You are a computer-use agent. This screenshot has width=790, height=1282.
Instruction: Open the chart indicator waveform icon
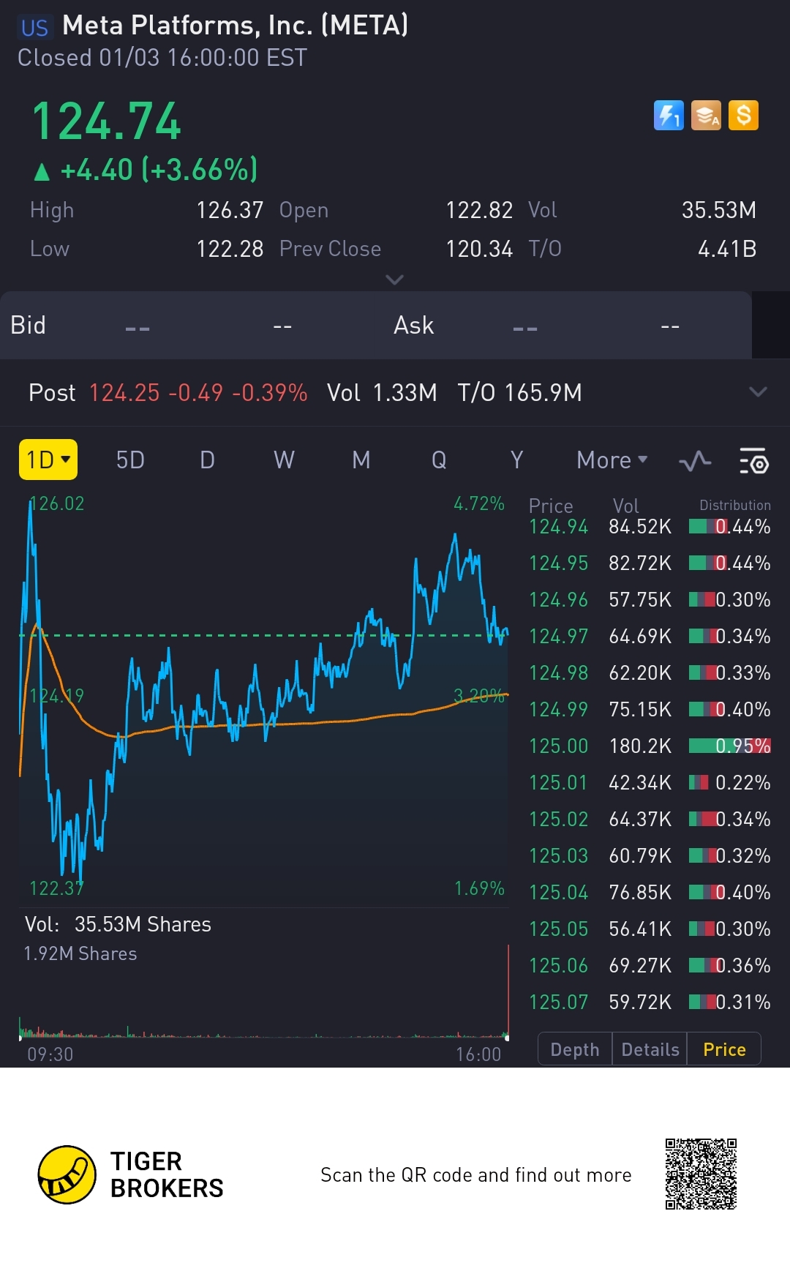point(695,461)
